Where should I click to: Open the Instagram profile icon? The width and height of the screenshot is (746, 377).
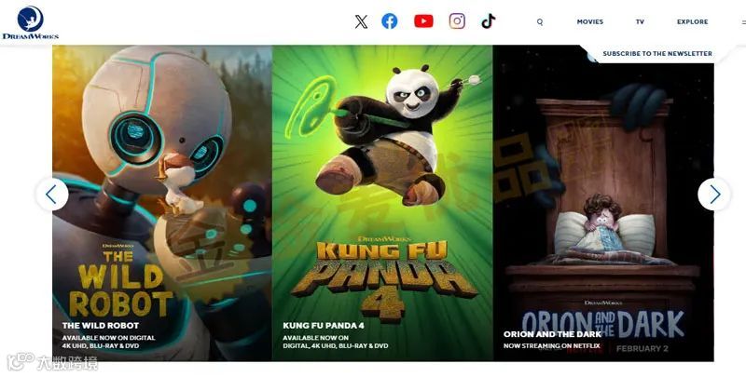457,21
